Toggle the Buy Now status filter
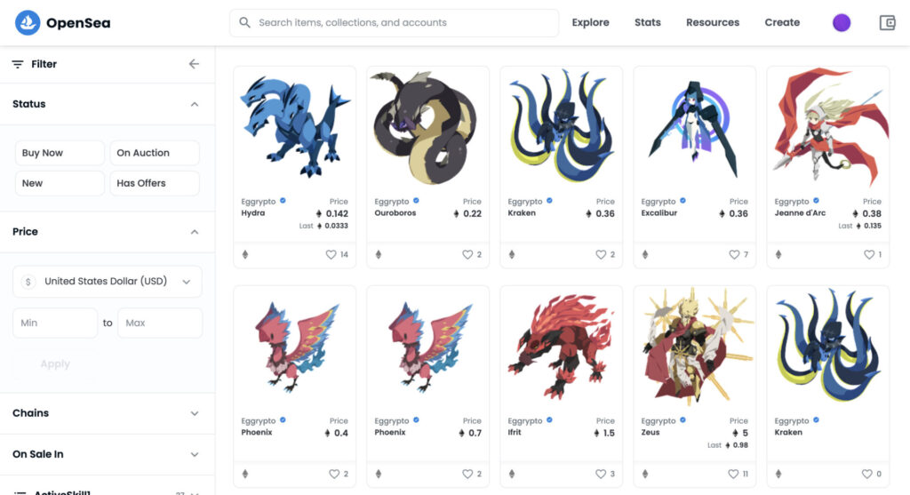The image size is (910, 495). click(x=60, y=153)
